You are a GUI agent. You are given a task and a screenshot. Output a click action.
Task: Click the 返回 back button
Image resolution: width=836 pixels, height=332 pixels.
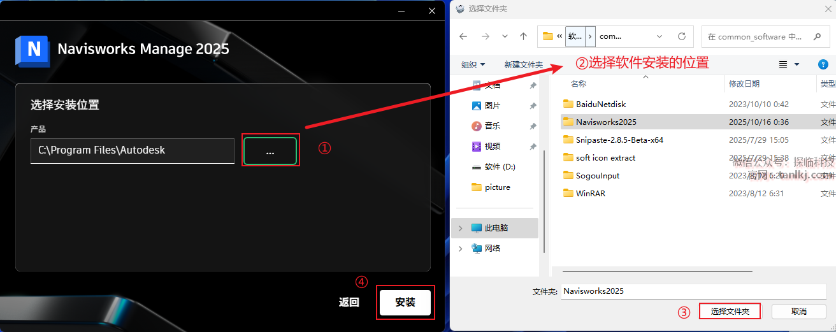[x=349, y=302]
